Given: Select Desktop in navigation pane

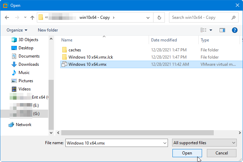Looking at the screenshot, I should point(26,48).
